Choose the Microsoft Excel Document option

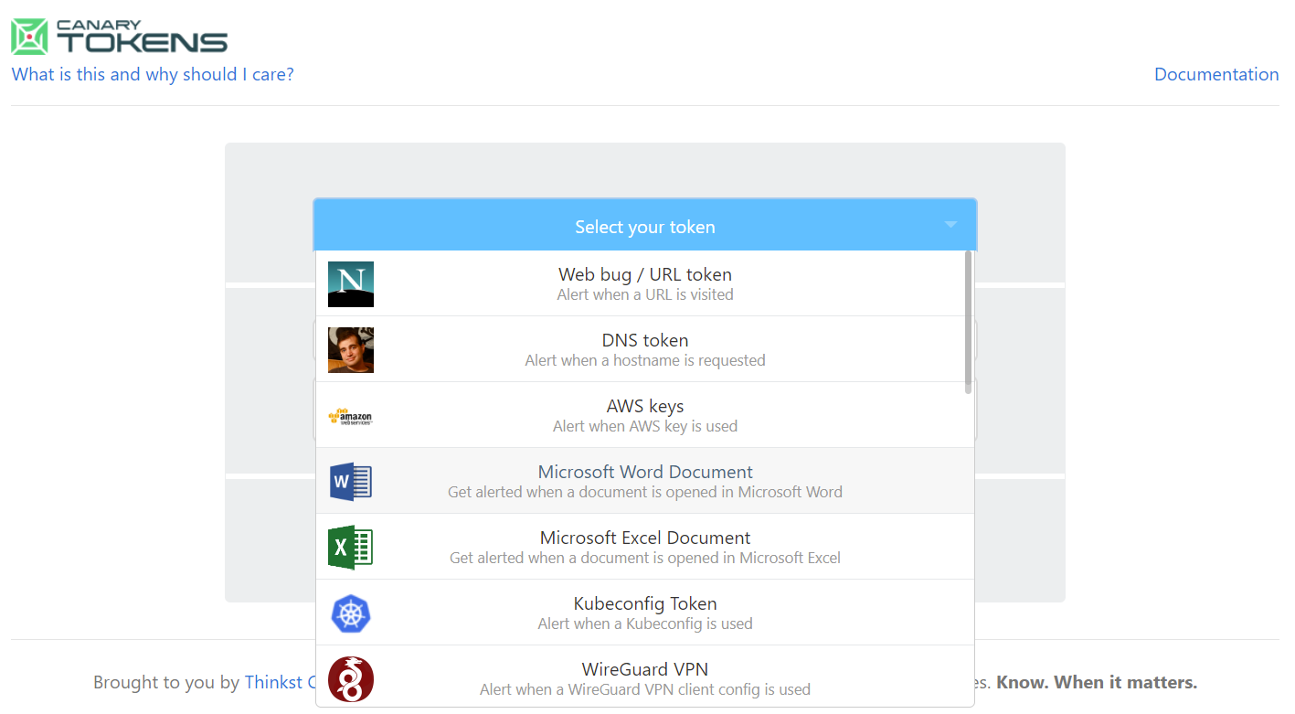click(x=644, y=547)
